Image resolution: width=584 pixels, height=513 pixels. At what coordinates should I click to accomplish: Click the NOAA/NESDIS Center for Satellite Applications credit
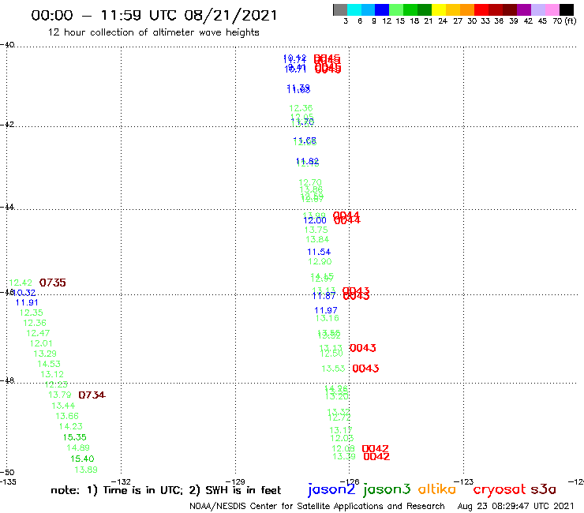(317, 507)
